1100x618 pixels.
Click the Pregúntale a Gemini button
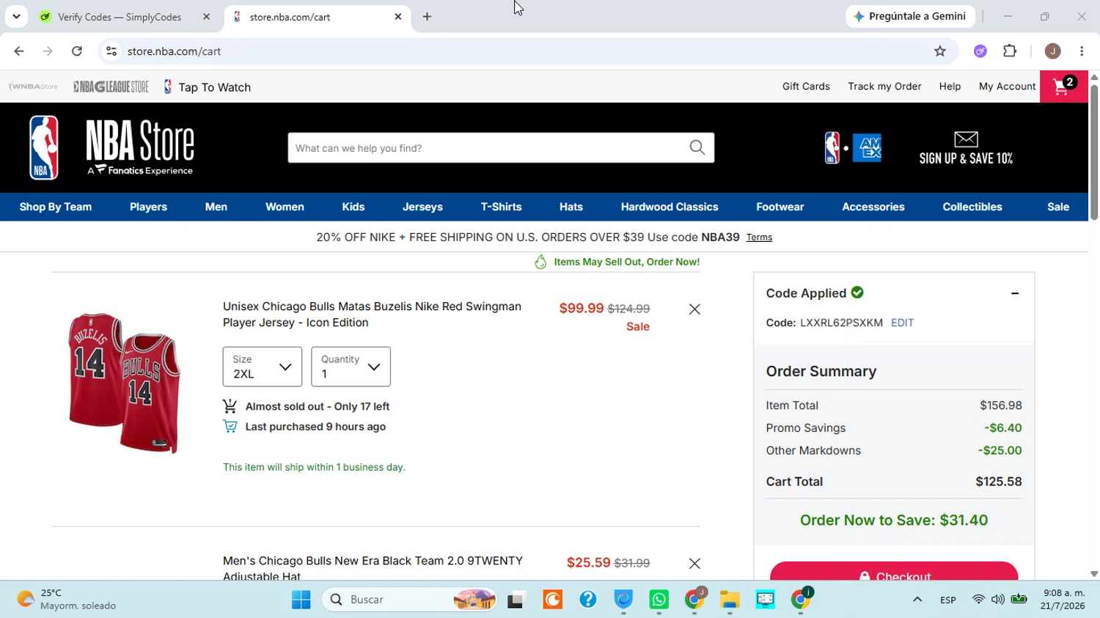click(909, 16)
